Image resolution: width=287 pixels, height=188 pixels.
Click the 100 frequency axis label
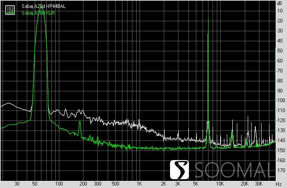[x=59, y=183]
